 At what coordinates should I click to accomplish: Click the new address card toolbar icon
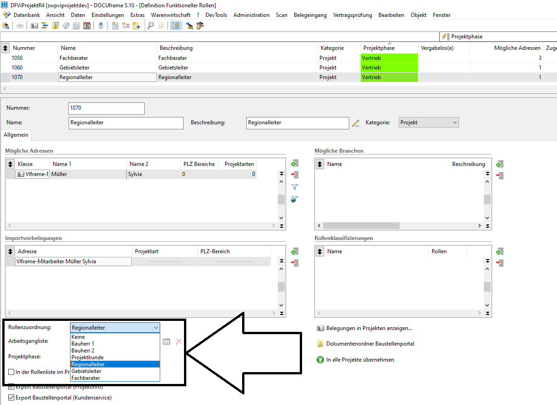click(125, 26)
